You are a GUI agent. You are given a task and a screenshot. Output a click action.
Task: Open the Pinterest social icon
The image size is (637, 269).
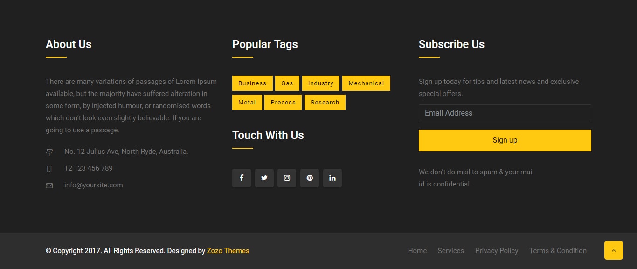310,178
